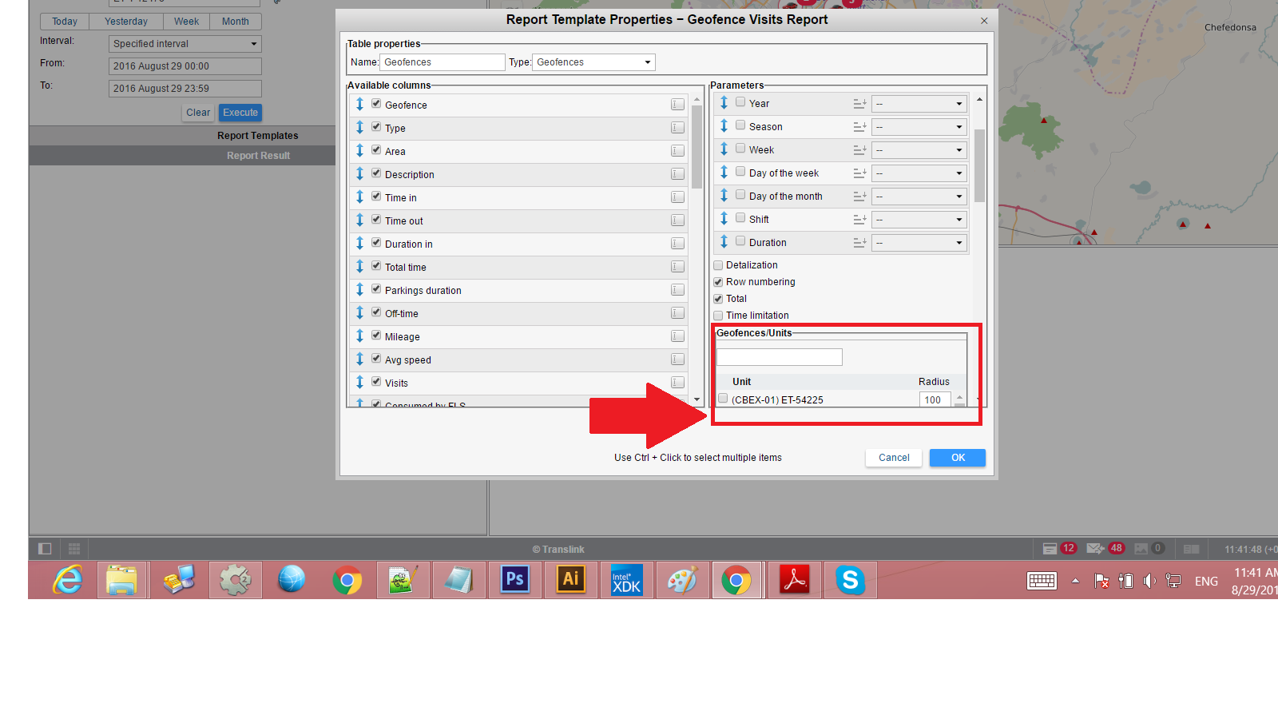The height and width of the screenshot is (719, 1278).
Task: Click the sort icon next to Shift parameter
Action: click(859, 220)
